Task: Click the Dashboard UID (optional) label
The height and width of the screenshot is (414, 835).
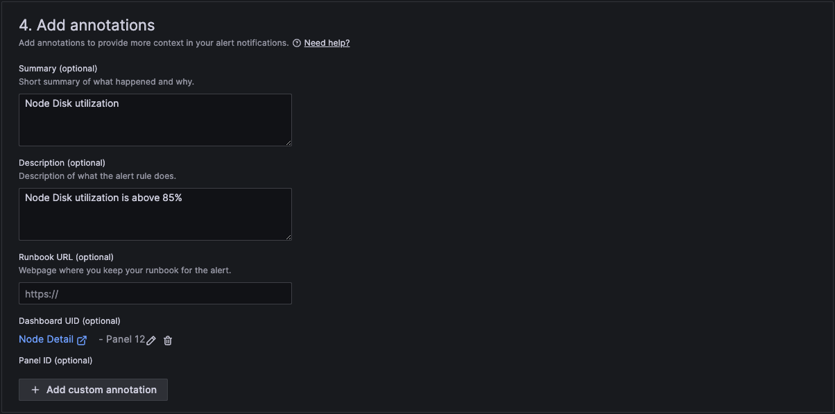Action: [x=69, y=321]
